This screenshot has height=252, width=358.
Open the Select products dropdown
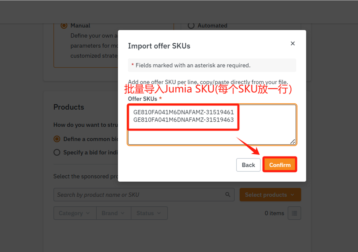(270, 195)
